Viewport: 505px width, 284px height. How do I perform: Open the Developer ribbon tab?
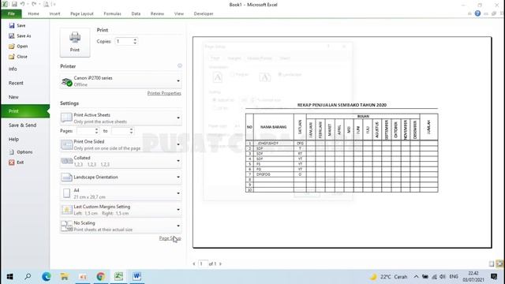204,14
